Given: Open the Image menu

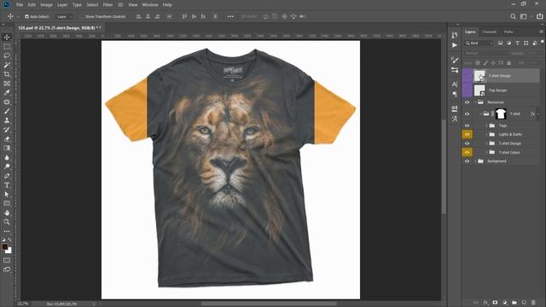Looking at the screenshot, I should [x=46, y=5].
